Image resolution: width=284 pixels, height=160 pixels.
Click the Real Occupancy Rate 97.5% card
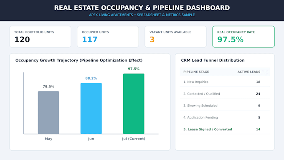pos(243,37)
